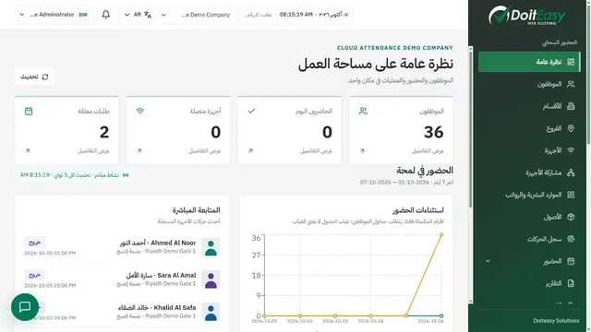
Task: Click the chart peak data point at 36
Action: click(x=441, y=235)
